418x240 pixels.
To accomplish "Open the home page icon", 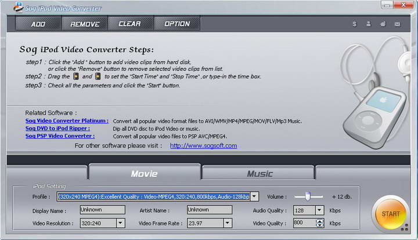I will click(383, 24).
